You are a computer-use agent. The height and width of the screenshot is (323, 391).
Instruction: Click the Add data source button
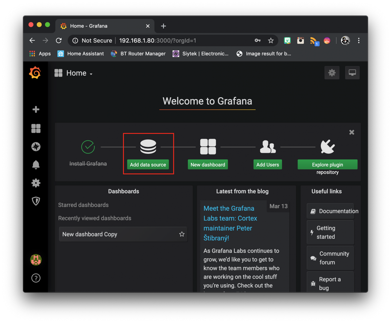pos(148,164)
